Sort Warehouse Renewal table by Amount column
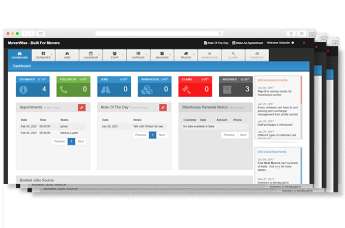The image size is (345, 228). [222, 120]
